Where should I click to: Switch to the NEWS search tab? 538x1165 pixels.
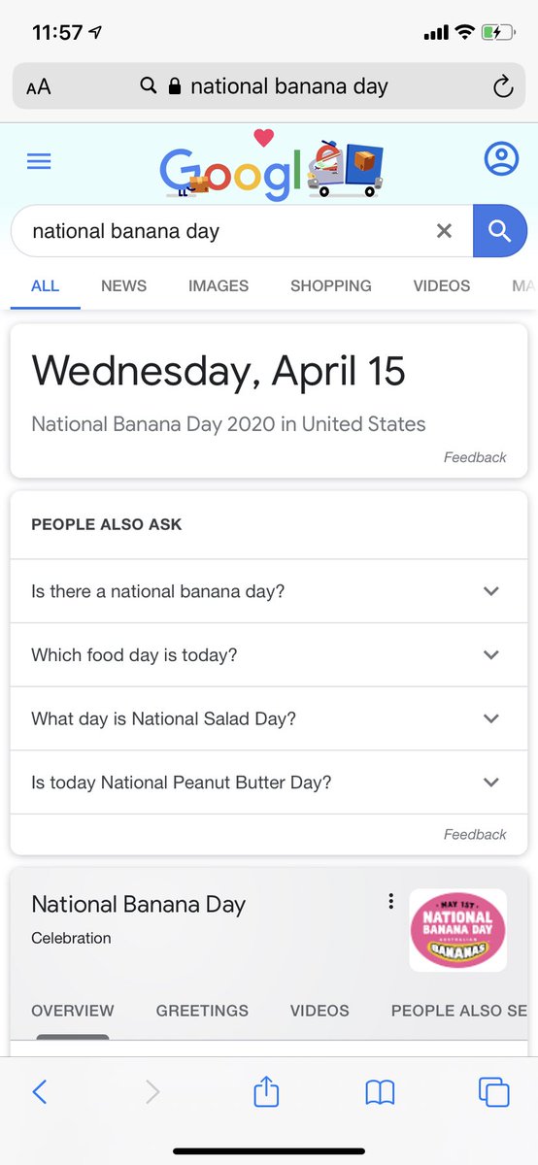click(x=123, y=285)
